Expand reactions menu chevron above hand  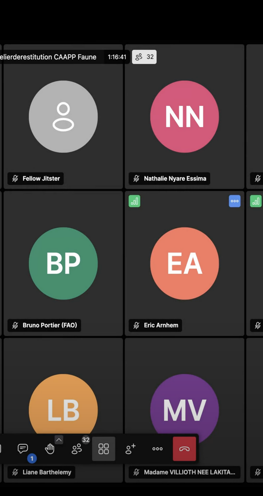(59, 440)
